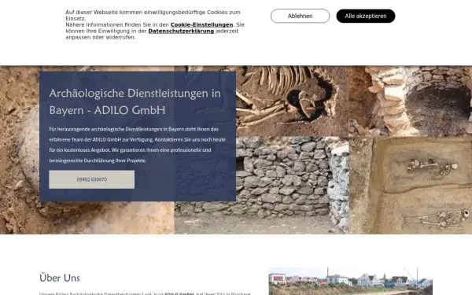Open the skeleton excavation photo
This screenshot has width=472, height=295.
click(293, 101)
